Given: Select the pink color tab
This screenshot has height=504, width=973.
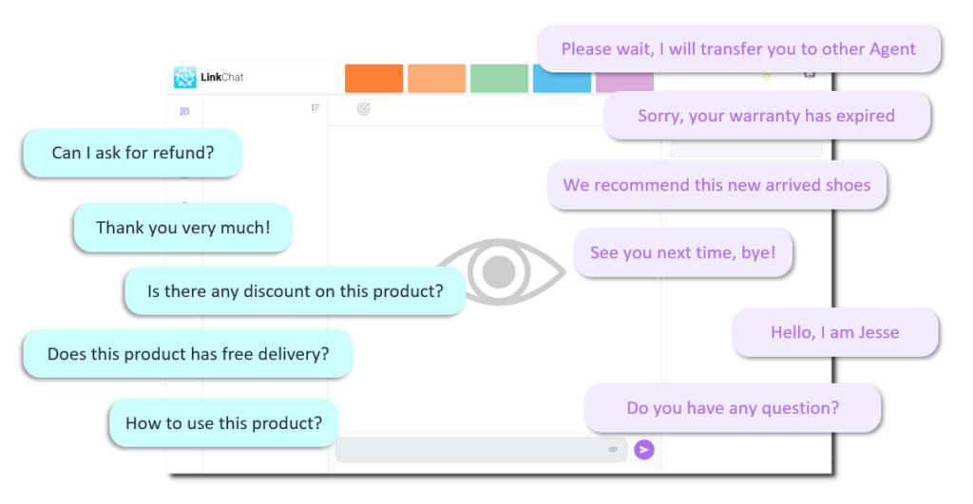Looking at the screenshot, I should [625, 82].
